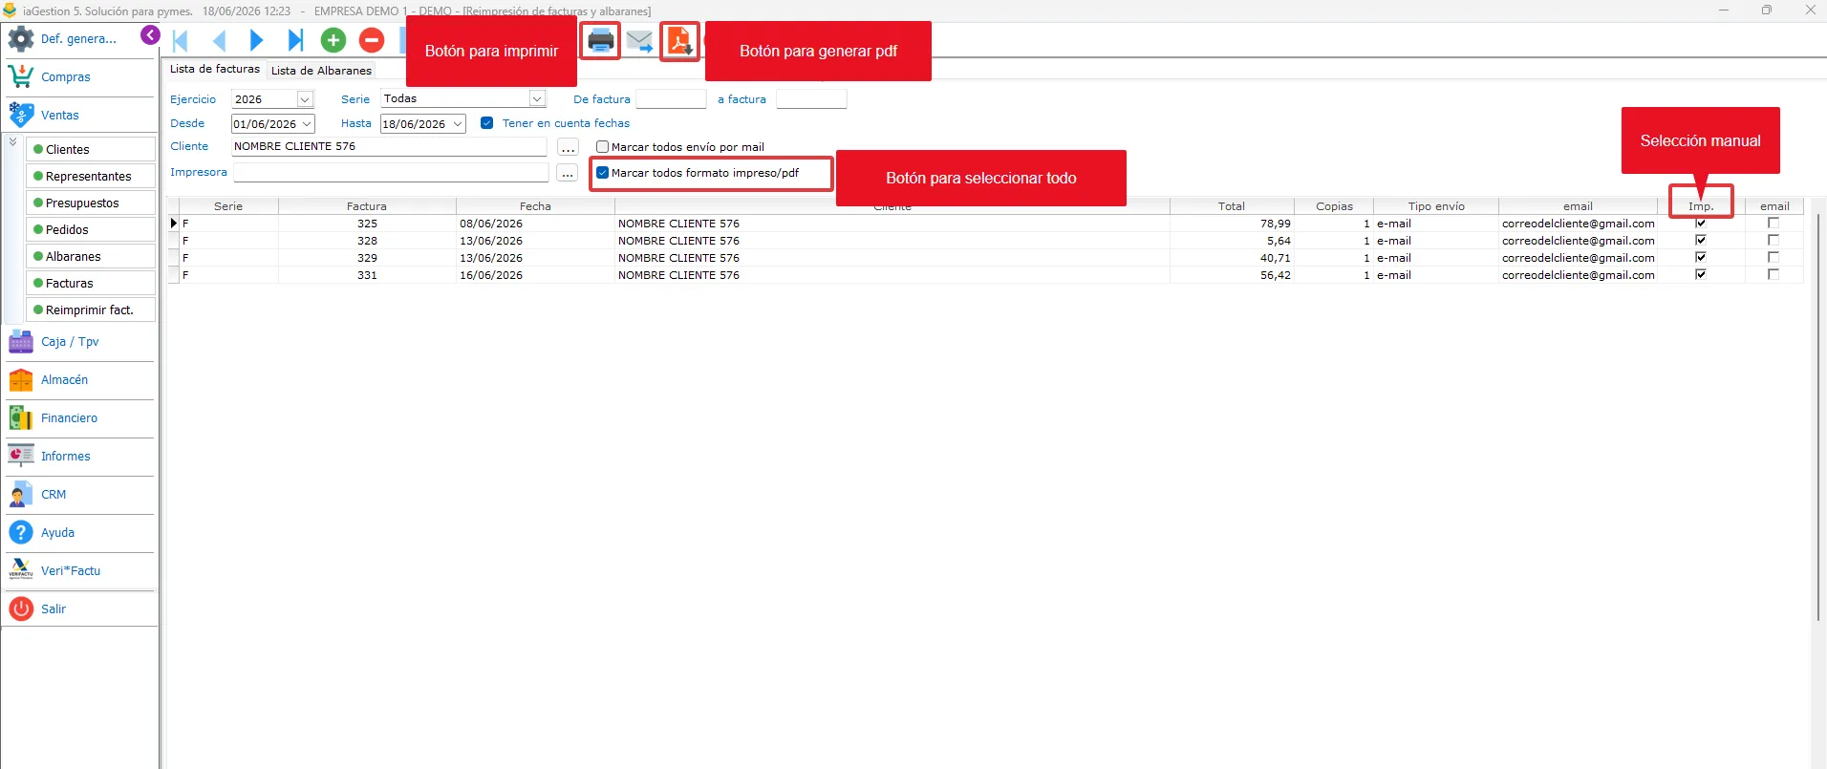Screen dimensions: 1827x769
Task: Click Salir power icon to exit
Action: coord(21,609)
